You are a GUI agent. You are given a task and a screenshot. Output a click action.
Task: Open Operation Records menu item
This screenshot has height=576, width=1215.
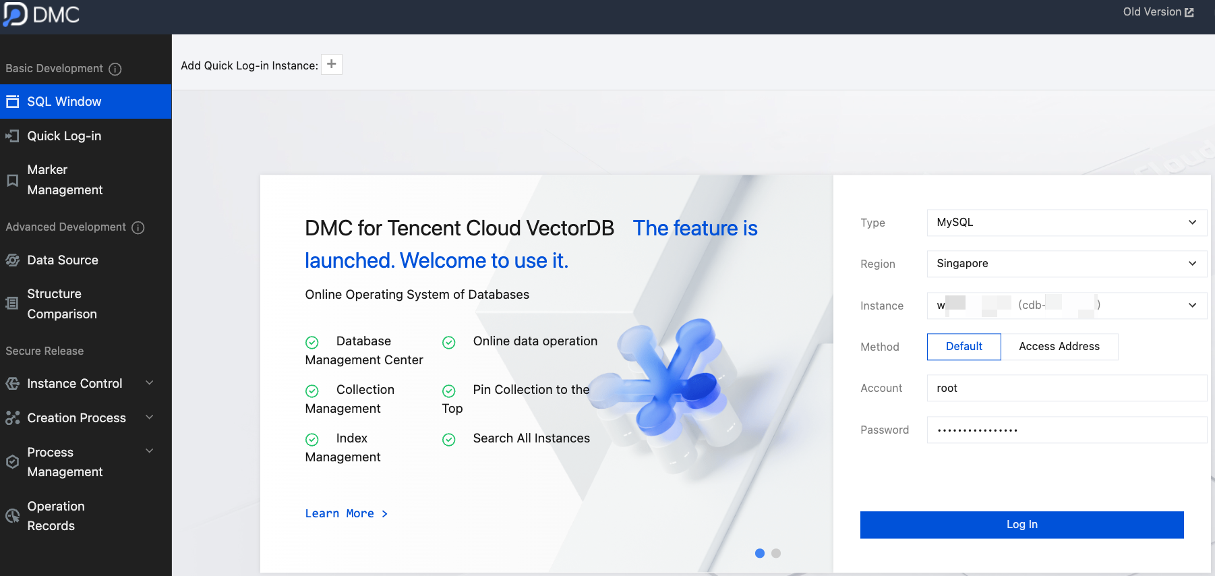pos(86,516)
